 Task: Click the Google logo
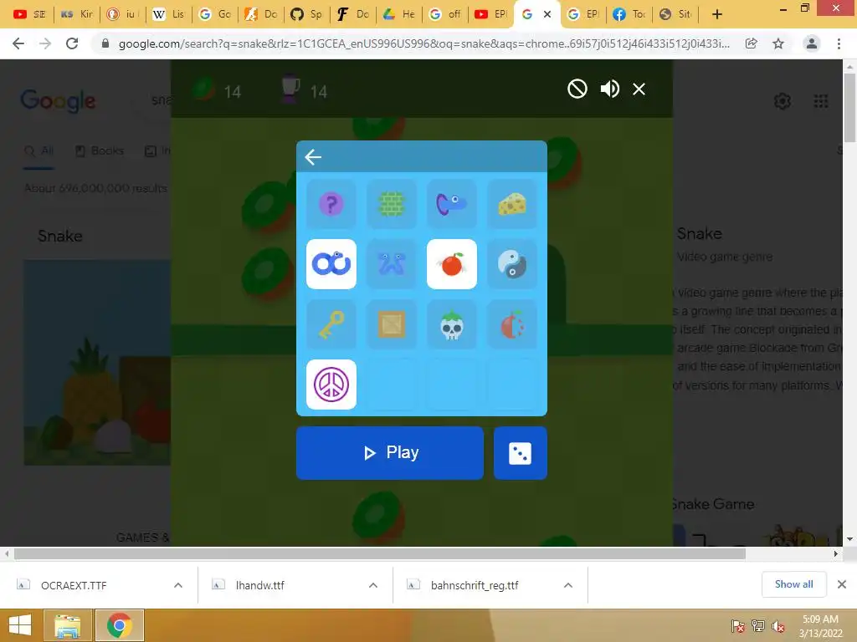58,101
